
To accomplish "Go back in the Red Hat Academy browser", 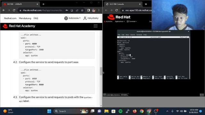I will [4, 10].
